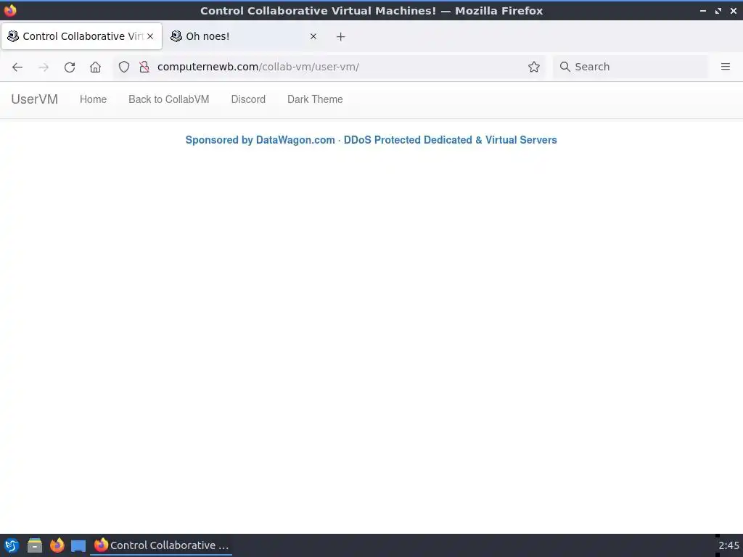Go Back to CollabVM

coord(168,99)
